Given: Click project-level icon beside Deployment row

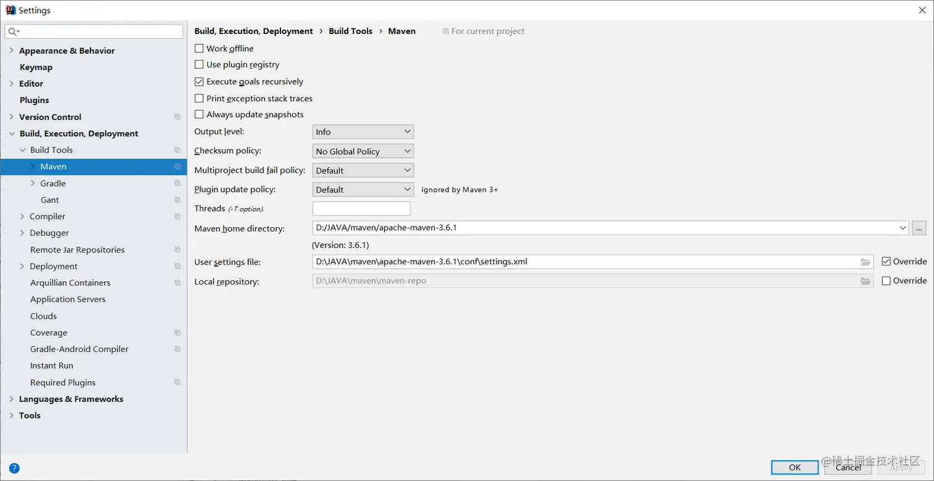Looking at the screenshot, I should 177,266.
